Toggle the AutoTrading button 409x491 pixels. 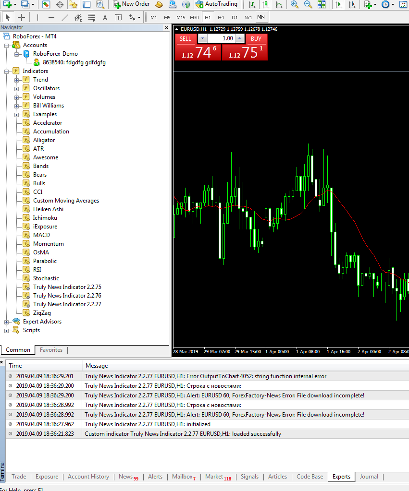point(217,4)
